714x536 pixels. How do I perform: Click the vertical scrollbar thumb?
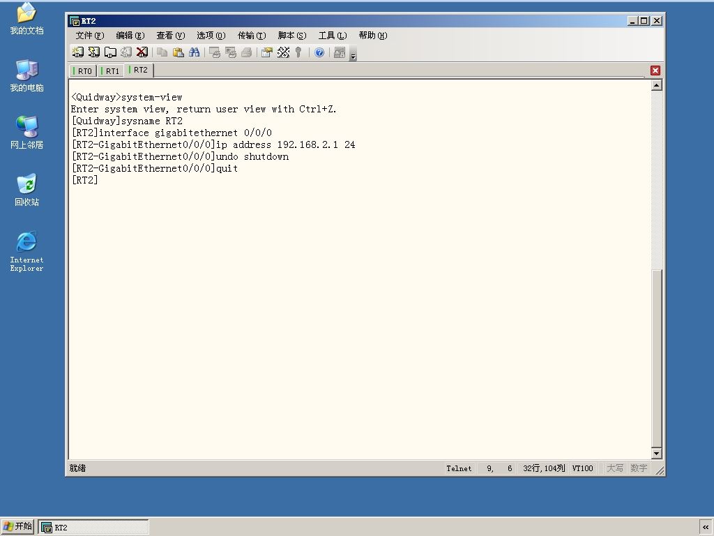pyautogui.click(x=656, y=359)
